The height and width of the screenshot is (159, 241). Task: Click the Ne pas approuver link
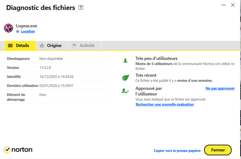[x=220, y=89]
